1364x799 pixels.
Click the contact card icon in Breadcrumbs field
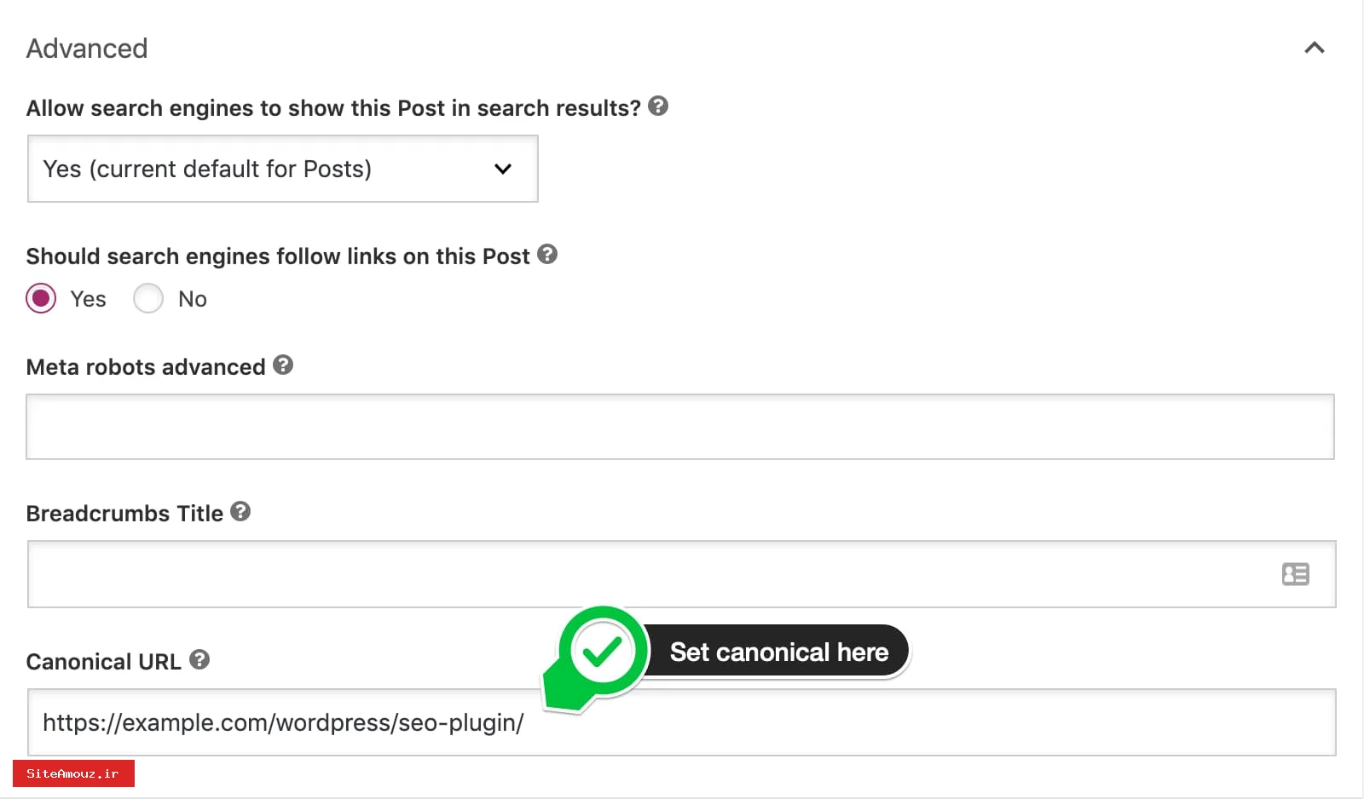pyautogui.click(x=1295, y=574)
